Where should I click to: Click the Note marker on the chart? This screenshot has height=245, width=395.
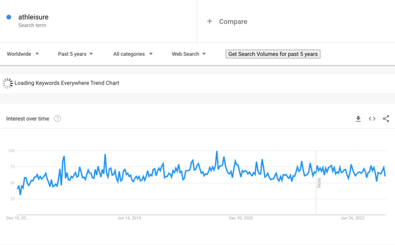click(x=319, y=182)
